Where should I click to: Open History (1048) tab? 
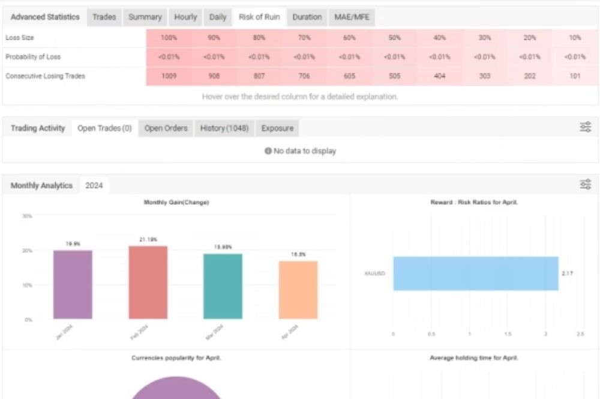224,128
